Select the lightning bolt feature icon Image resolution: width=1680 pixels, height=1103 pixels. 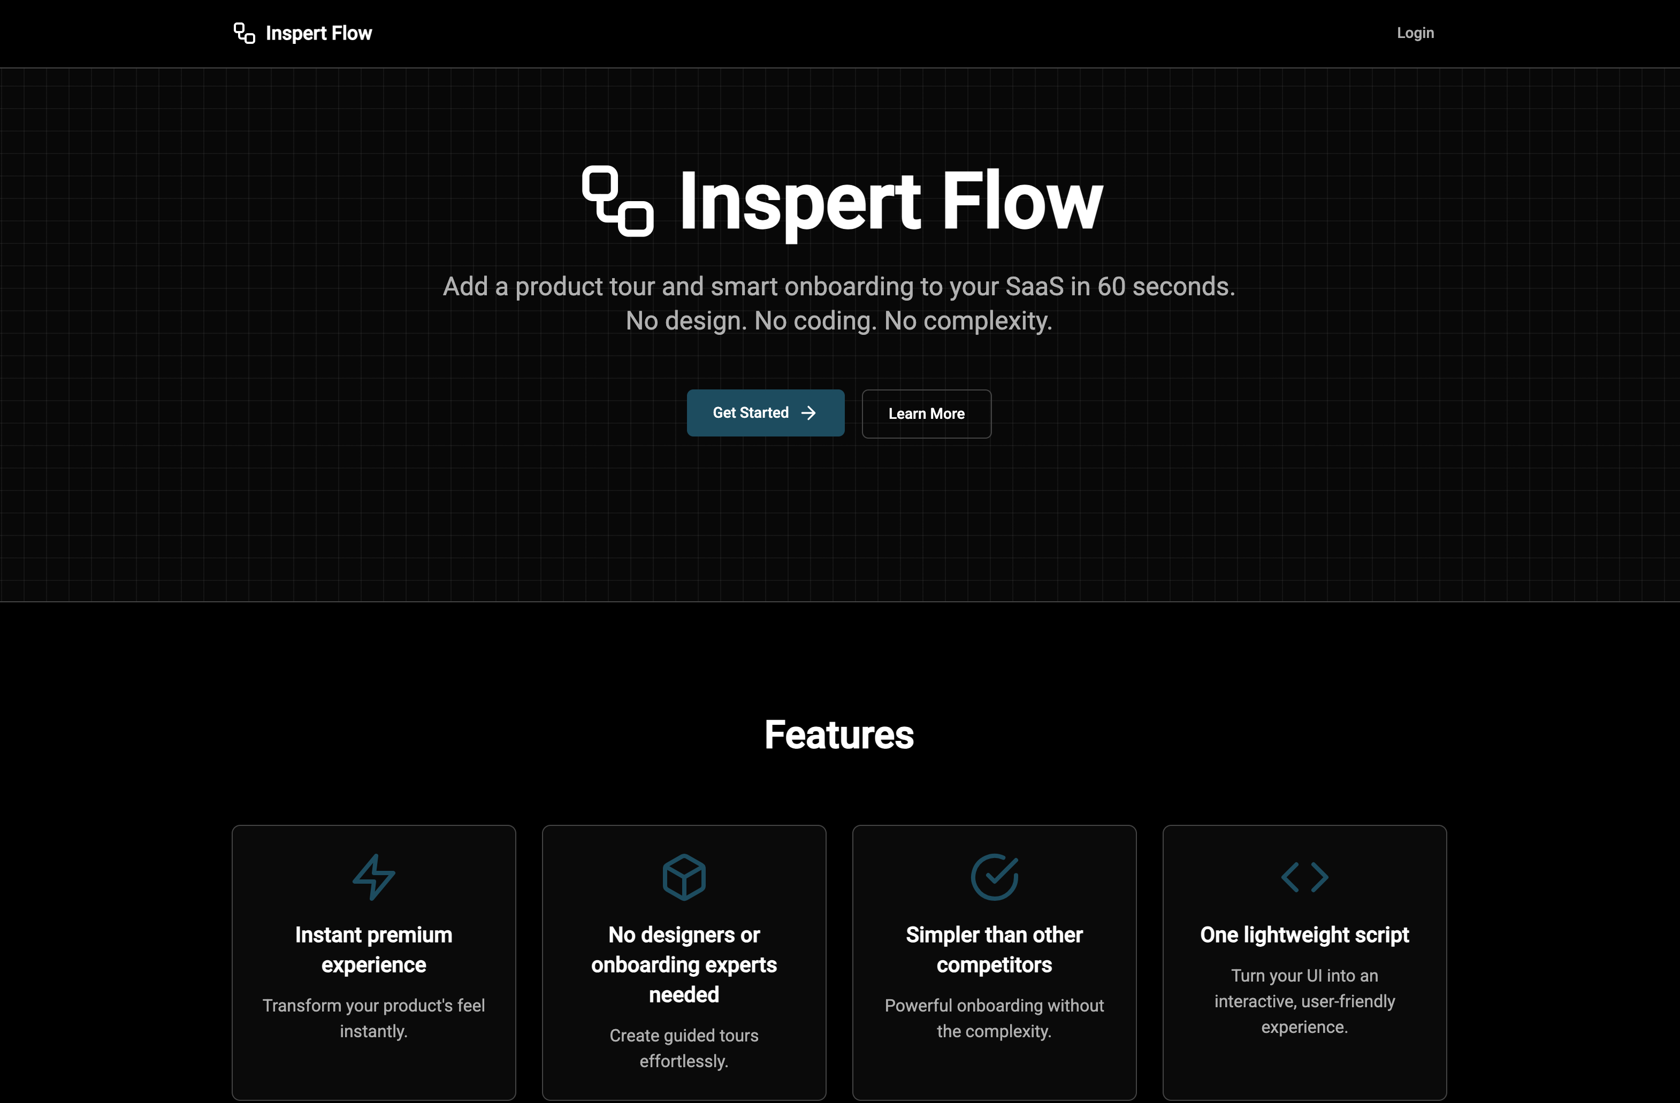tap(373, 877)
